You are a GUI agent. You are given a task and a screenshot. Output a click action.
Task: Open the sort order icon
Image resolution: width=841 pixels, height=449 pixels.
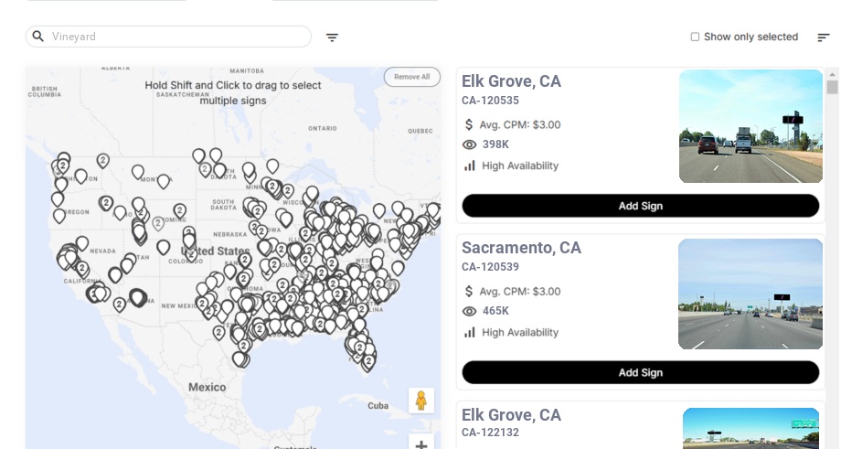823,37
